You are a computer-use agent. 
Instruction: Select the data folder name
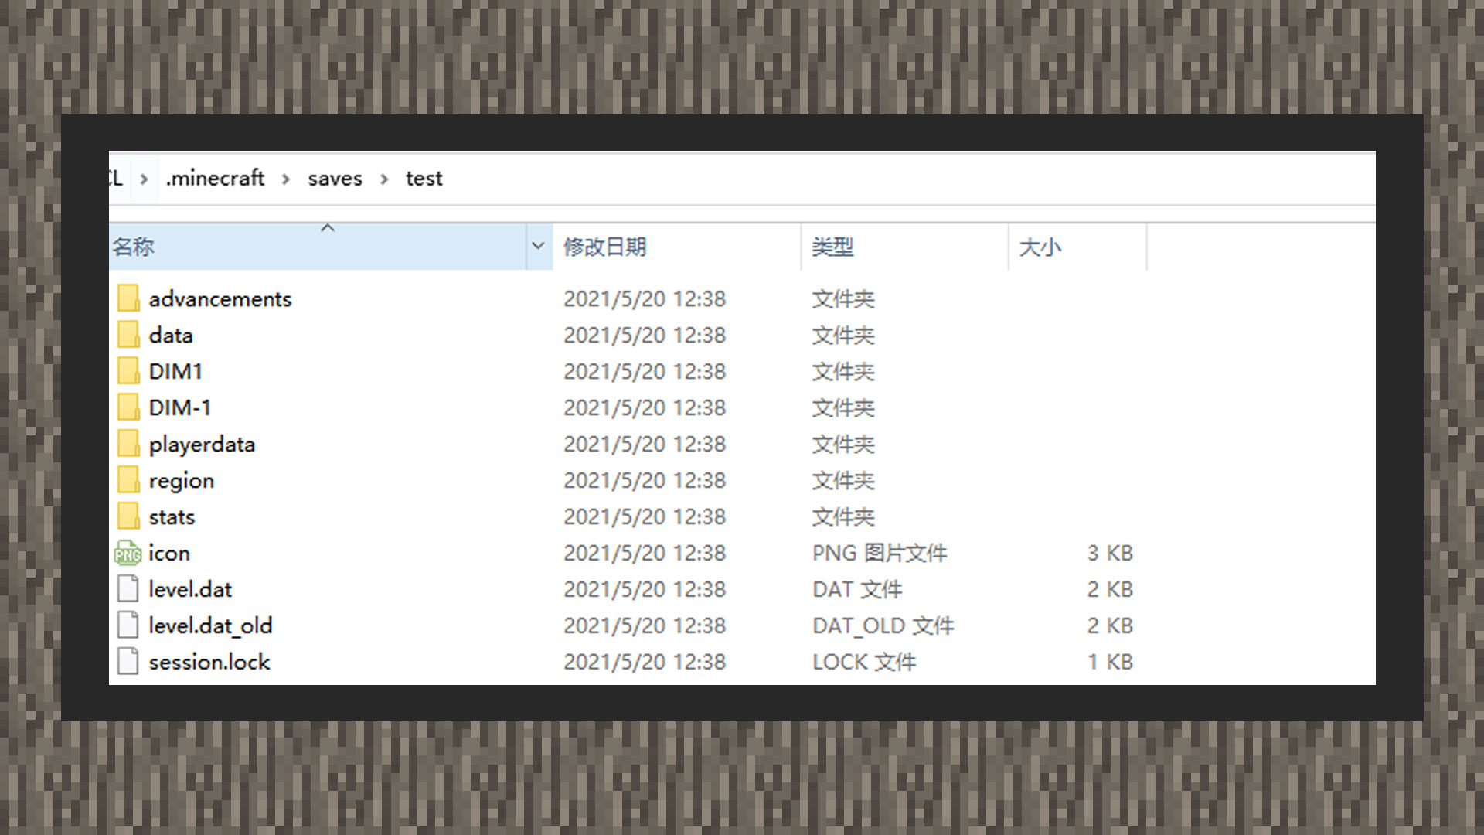click(171, 336)
